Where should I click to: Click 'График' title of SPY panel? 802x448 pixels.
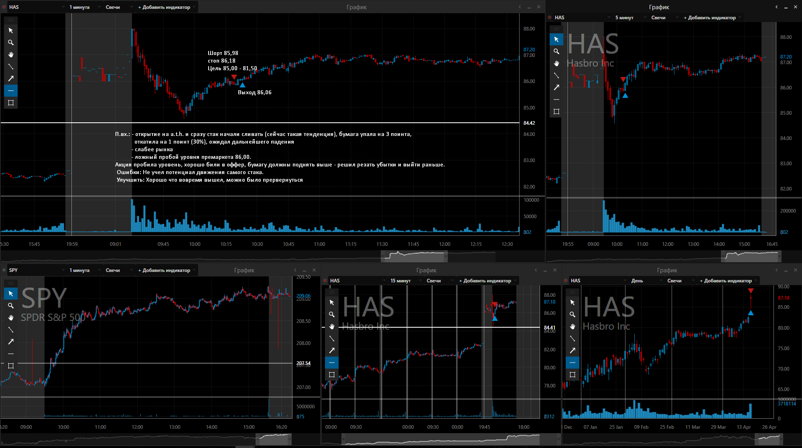coord(244,270)
